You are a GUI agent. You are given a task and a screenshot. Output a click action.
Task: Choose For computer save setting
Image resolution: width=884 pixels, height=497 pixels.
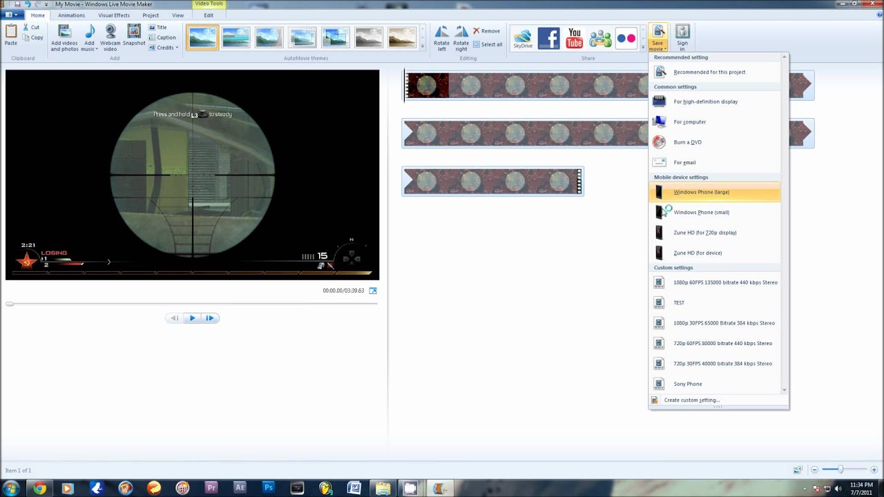point(715,122)
